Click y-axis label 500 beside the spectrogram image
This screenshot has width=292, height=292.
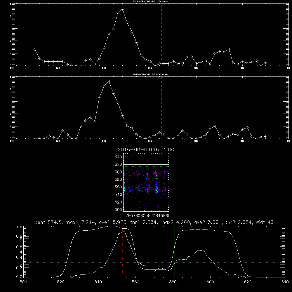click(x=119, y=209)
